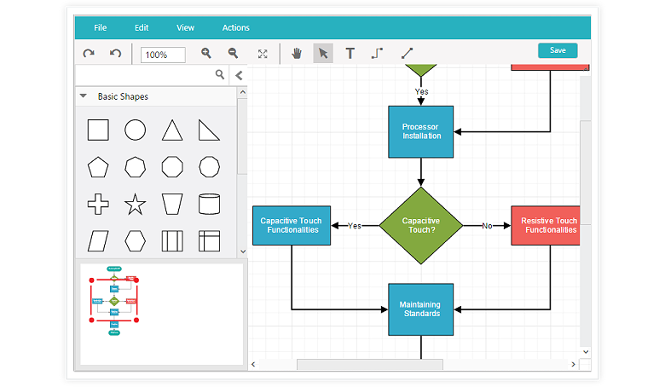Viewport: 665px width, 387px height.
Task: Choose the straight line connector tool
Action: coord(407,54)
